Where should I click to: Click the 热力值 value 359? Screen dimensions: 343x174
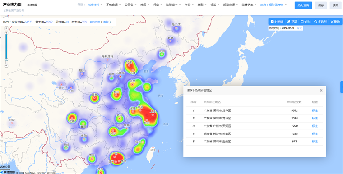pyautogui.click(x=84, y=22)
